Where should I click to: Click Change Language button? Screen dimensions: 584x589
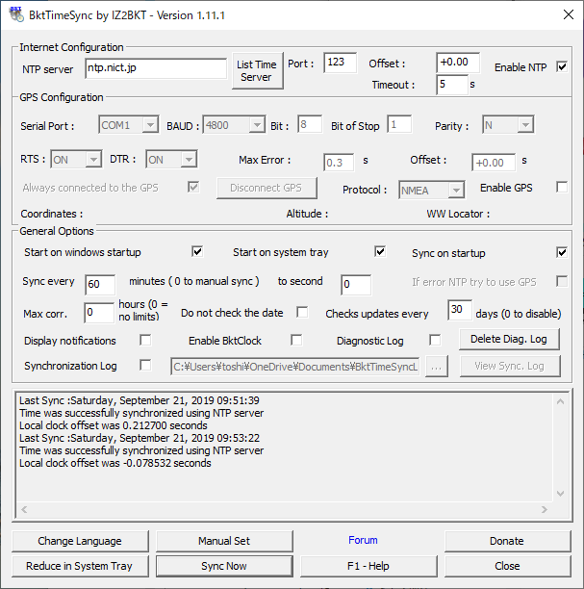click(x=80, y=541)
